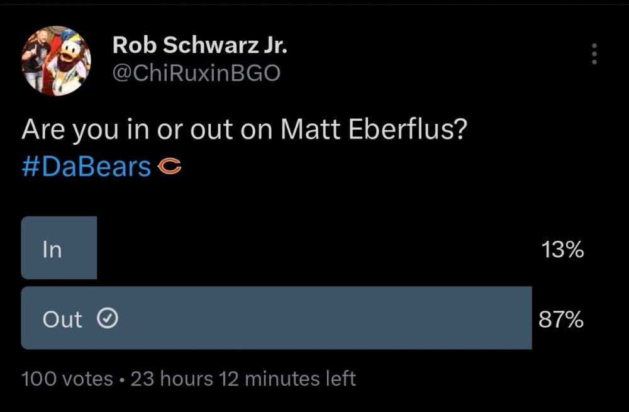Open the three-dot more options menu
Screen dimensions: 629x412
593,54
